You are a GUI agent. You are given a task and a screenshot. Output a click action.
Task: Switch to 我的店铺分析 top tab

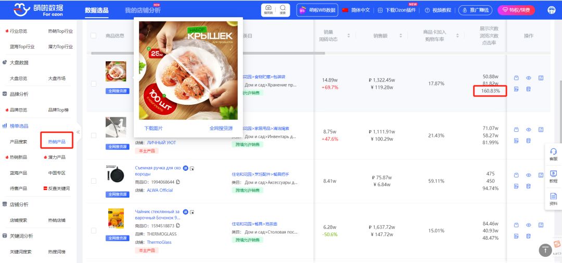pos(143,10)
